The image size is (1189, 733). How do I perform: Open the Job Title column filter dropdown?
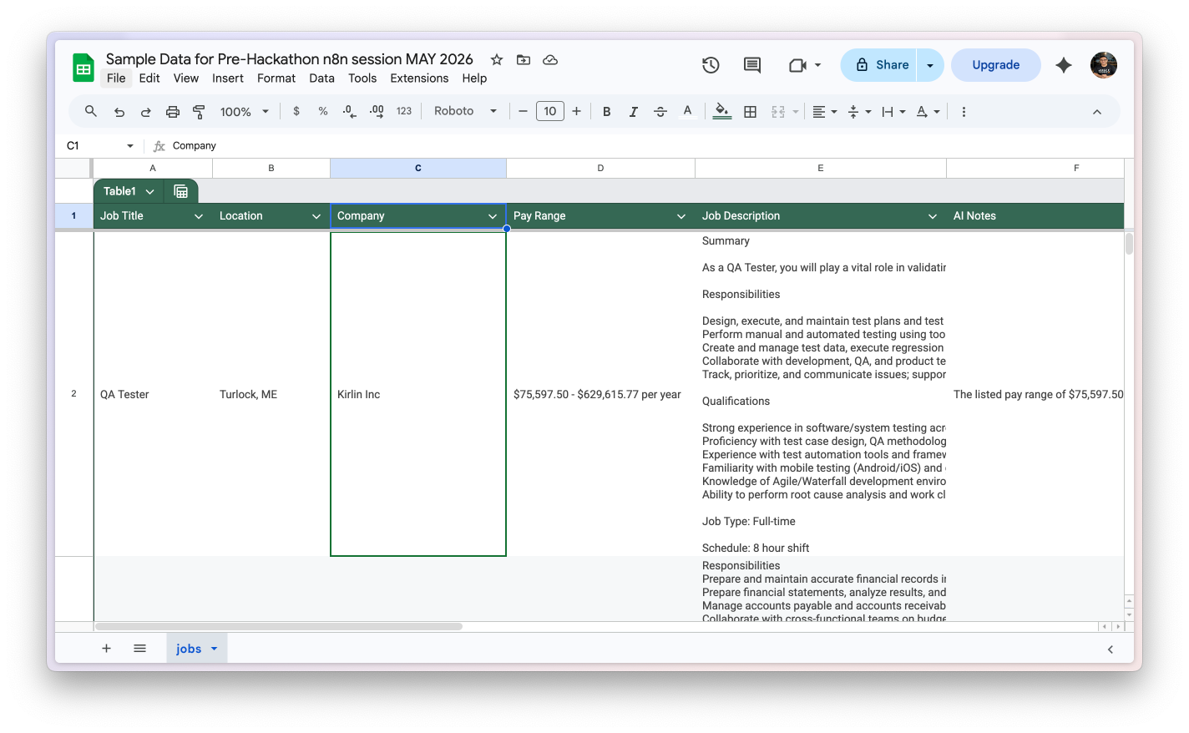point(199,216)
